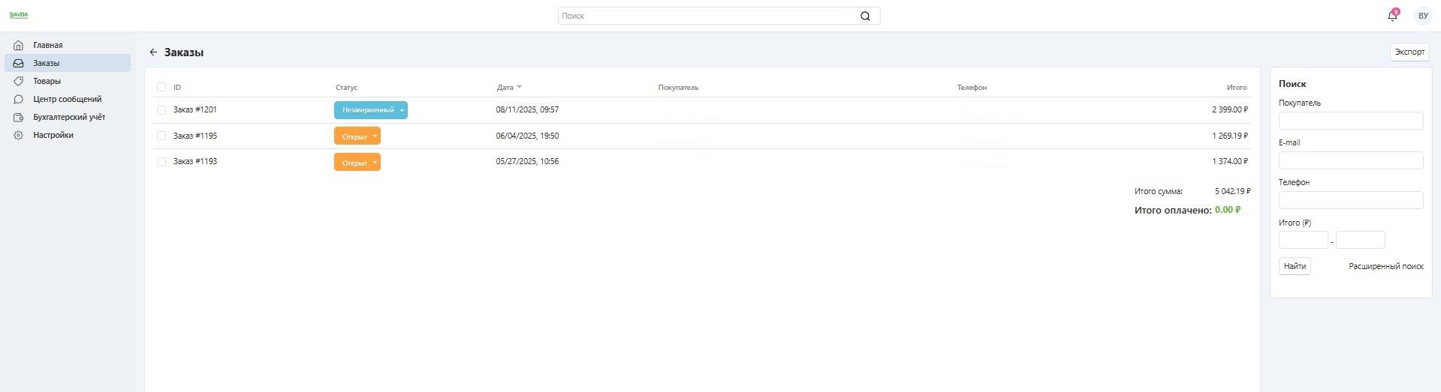Viewport: 1441px width, 392px height.
Task: Click the wallet icon for Бухгалтерский учёт
Action: coord(19,118)
